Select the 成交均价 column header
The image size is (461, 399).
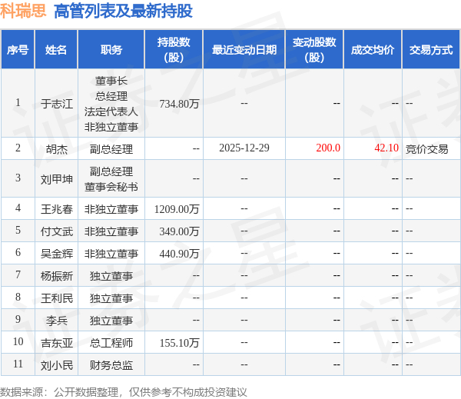pyautogui.click(x=373, y=50)
